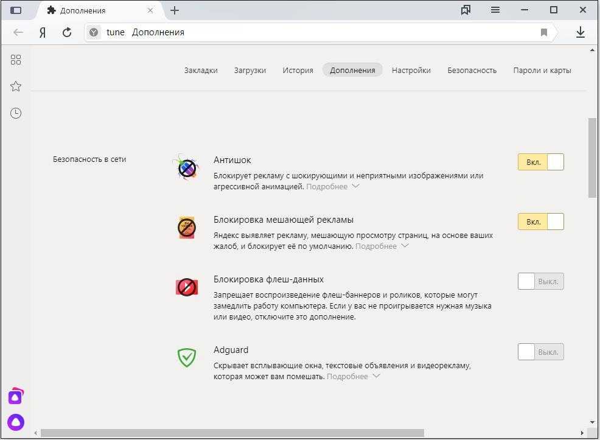Viewport: 600px width, 440px height.
Task: Expand Подробнее under Adguard description
Action: 353,377
